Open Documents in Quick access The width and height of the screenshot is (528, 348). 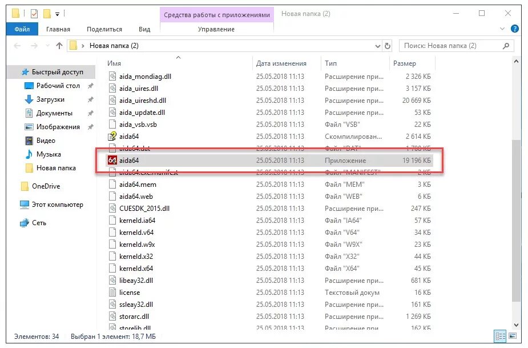[49, 113]
